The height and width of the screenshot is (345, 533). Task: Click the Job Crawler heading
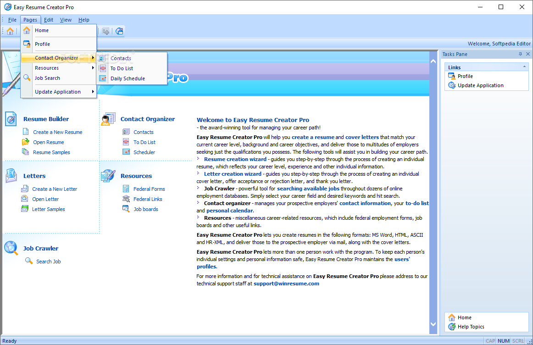pyautogui.click(x=41, y=249)
